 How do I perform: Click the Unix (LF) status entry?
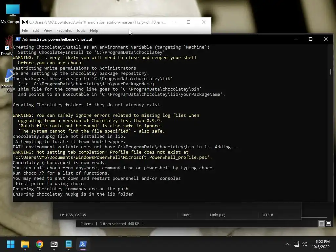click(x=218, y=215)
